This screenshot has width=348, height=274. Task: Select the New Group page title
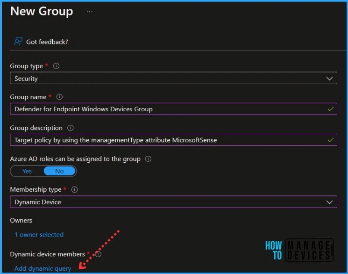pyautogui.click(x=42, y=11)
